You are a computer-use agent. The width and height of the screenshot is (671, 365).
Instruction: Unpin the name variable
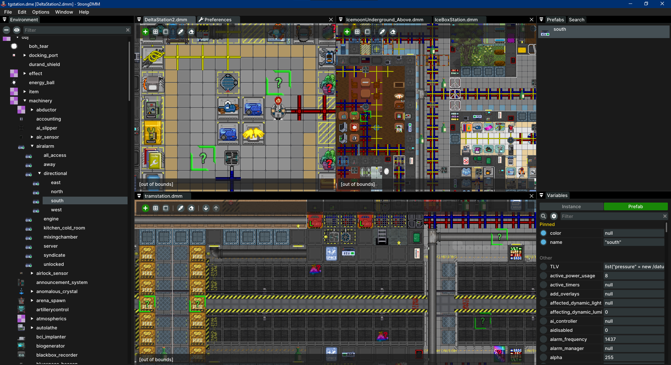pyautogui.click(x=543, y=242)
